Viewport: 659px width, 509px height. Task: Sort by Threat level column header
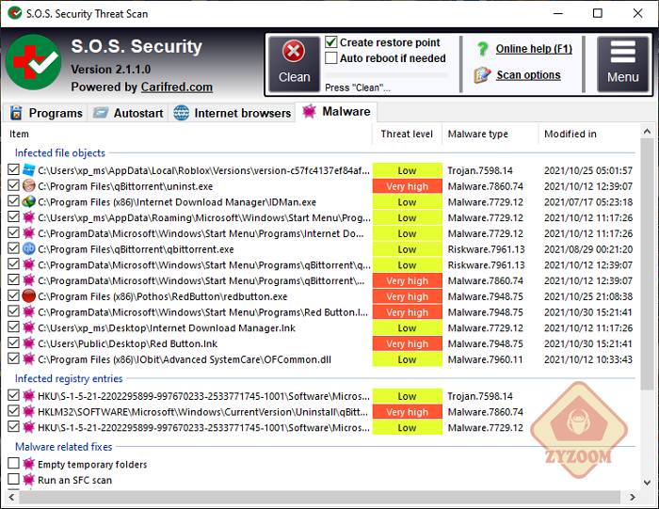[407, 134]
